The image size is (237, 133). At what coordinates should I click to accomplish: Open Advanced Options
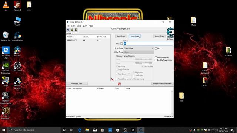coord(74,117)
